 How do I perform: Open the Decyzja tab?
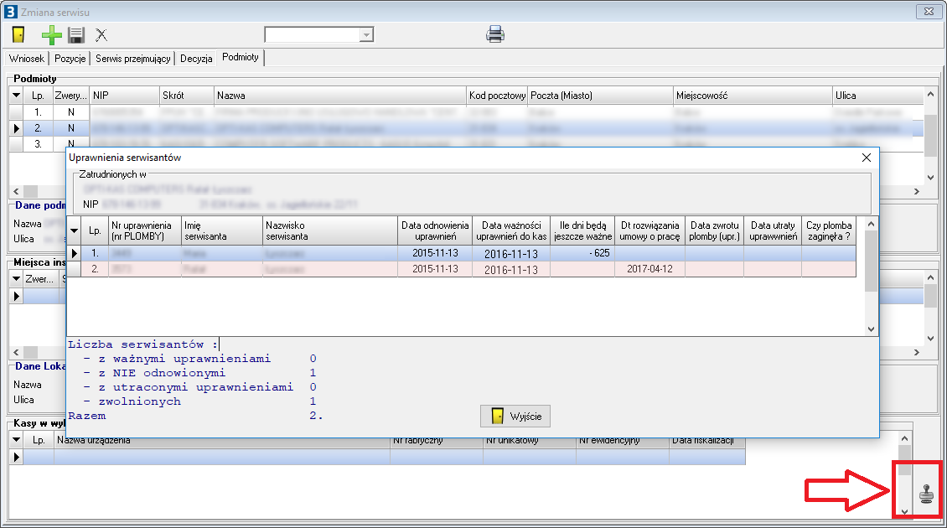pyautogui.click(x=196, y=59)
